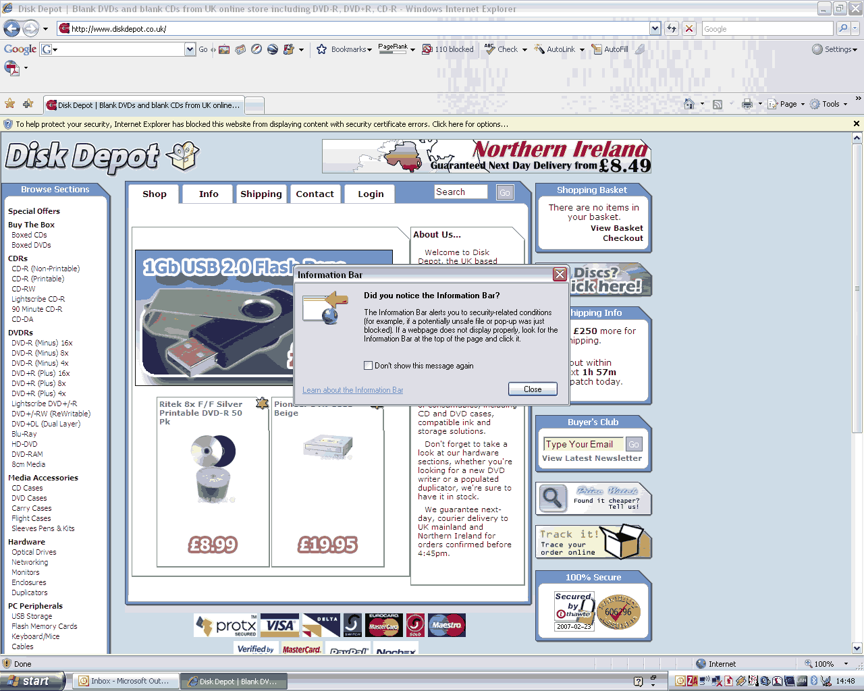The width and height of the screenshot is (864, 691).
Task: Open 'Learn about the Information Bar' link
Action: pyautogui.click(x=352, y=390)
